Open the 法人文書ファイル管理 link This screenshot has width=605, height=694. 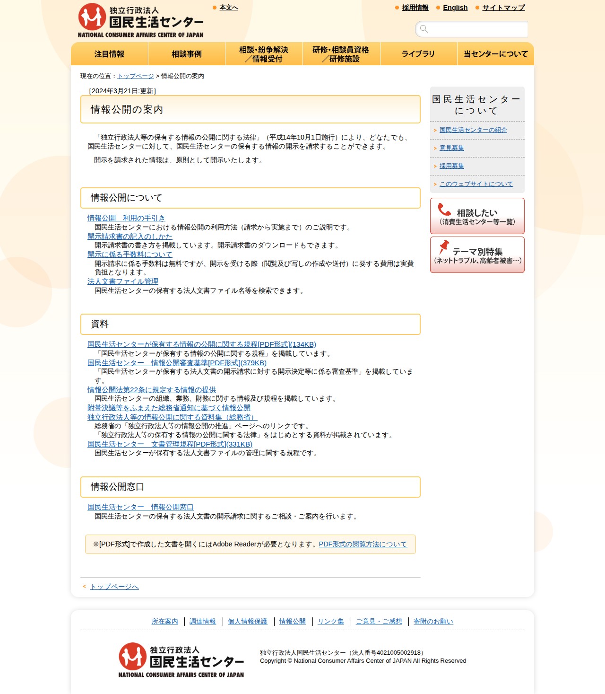pos(123,281)
